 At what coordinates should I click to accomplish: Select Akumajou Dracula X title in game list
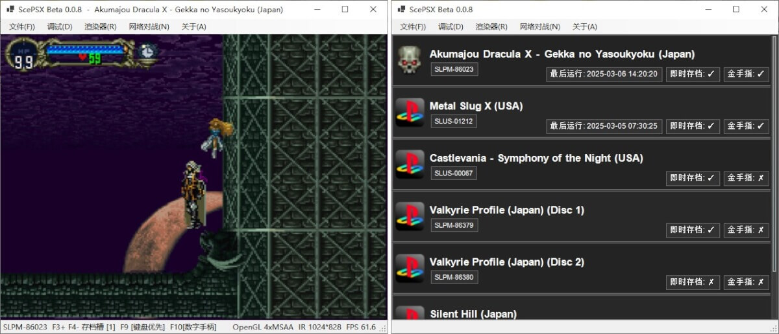562,54
